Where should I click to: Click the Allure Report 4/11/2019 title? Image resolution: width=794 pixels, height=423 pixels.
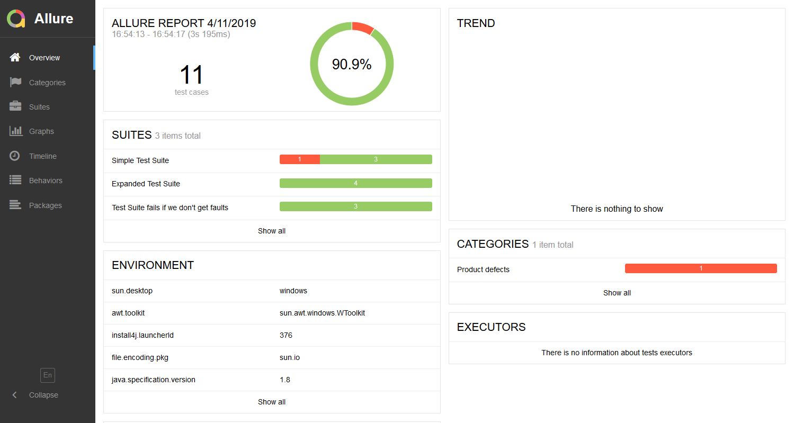click(184, 23)
